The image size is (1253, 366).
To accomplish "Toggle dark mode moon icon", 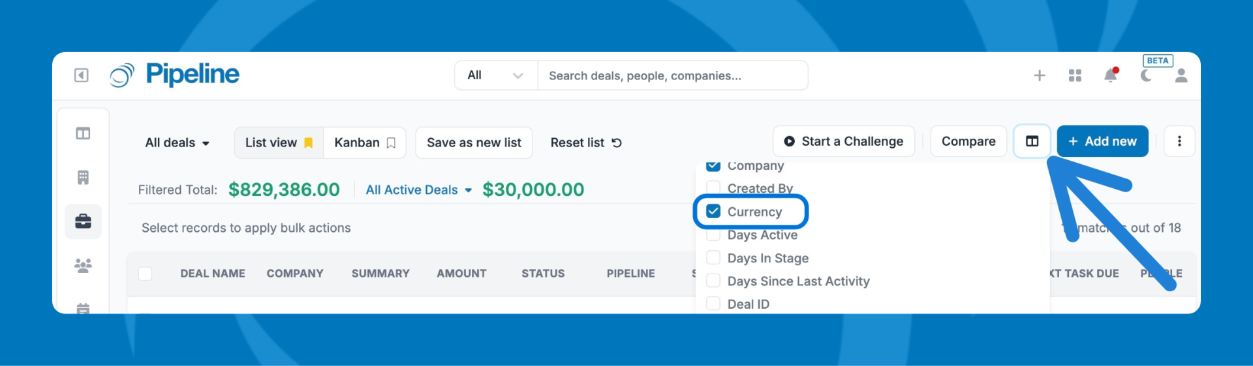I will [x=1146, y=76].
